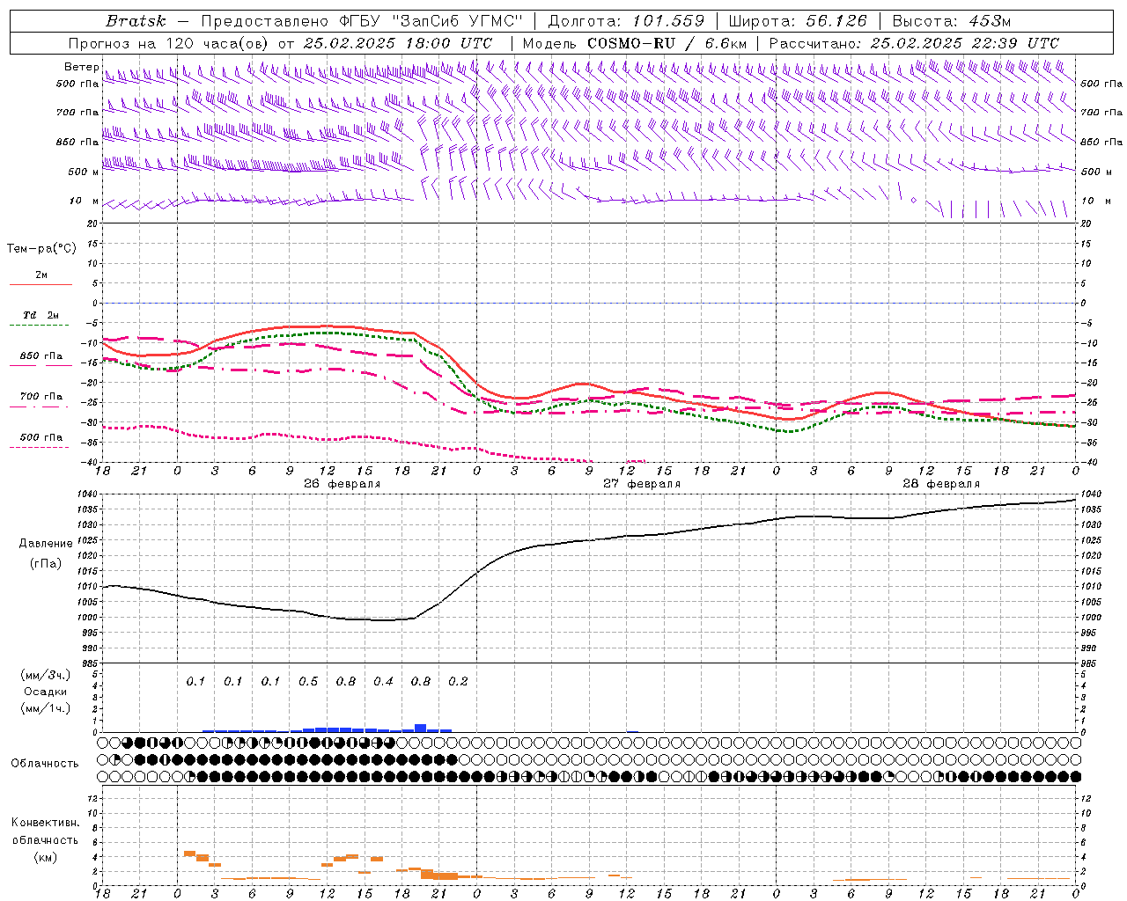Click the highest orange convective cloud bar
1127x901 pixels.
click(x=189, y=853)
